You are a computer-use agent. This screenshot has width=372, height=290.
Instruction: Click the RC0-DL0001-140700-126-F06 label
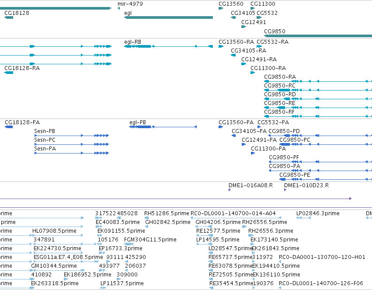click(x=321, y=283)
